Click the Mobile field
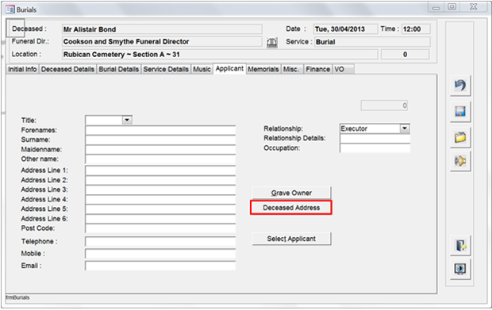 click(160, 254)
